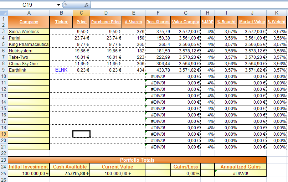The width and height of the screenshot is (288, 182).
Task: Select column C header
Action: pyautogui.click(x=81, y=13)
